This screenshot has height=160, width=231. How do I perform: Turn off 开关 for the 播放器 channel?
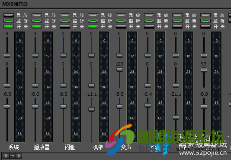(37, 26)
